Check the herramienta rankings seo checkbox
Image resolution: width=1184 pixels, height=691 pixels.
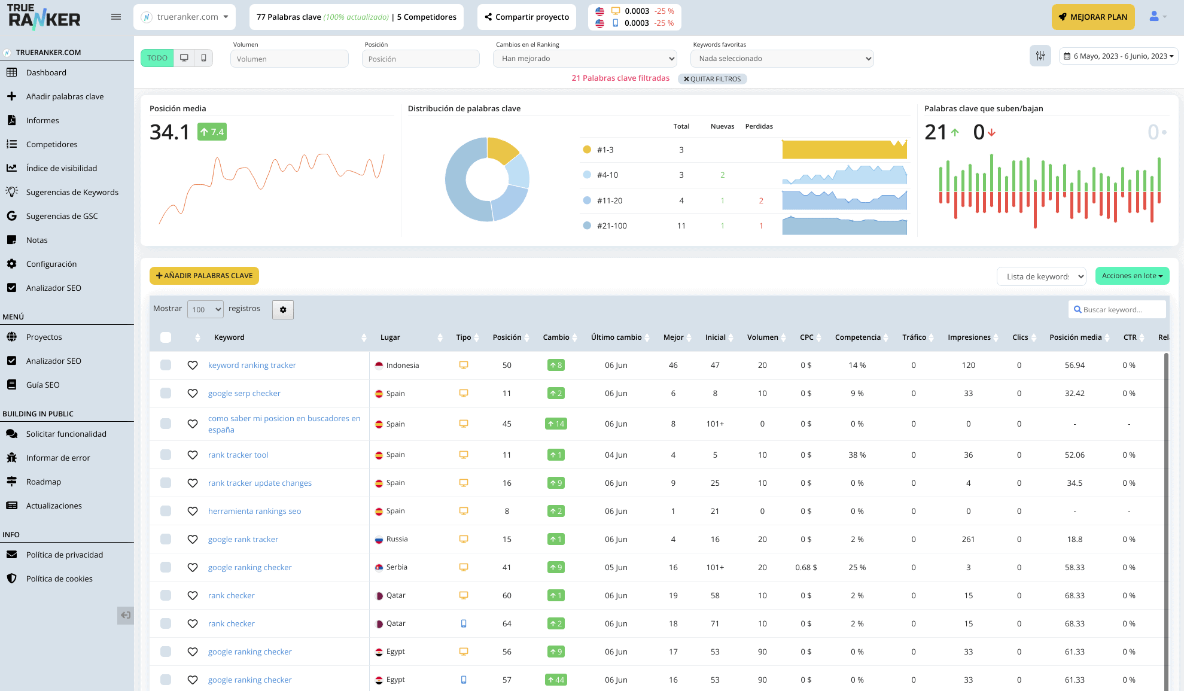click(x=166, y=511)
